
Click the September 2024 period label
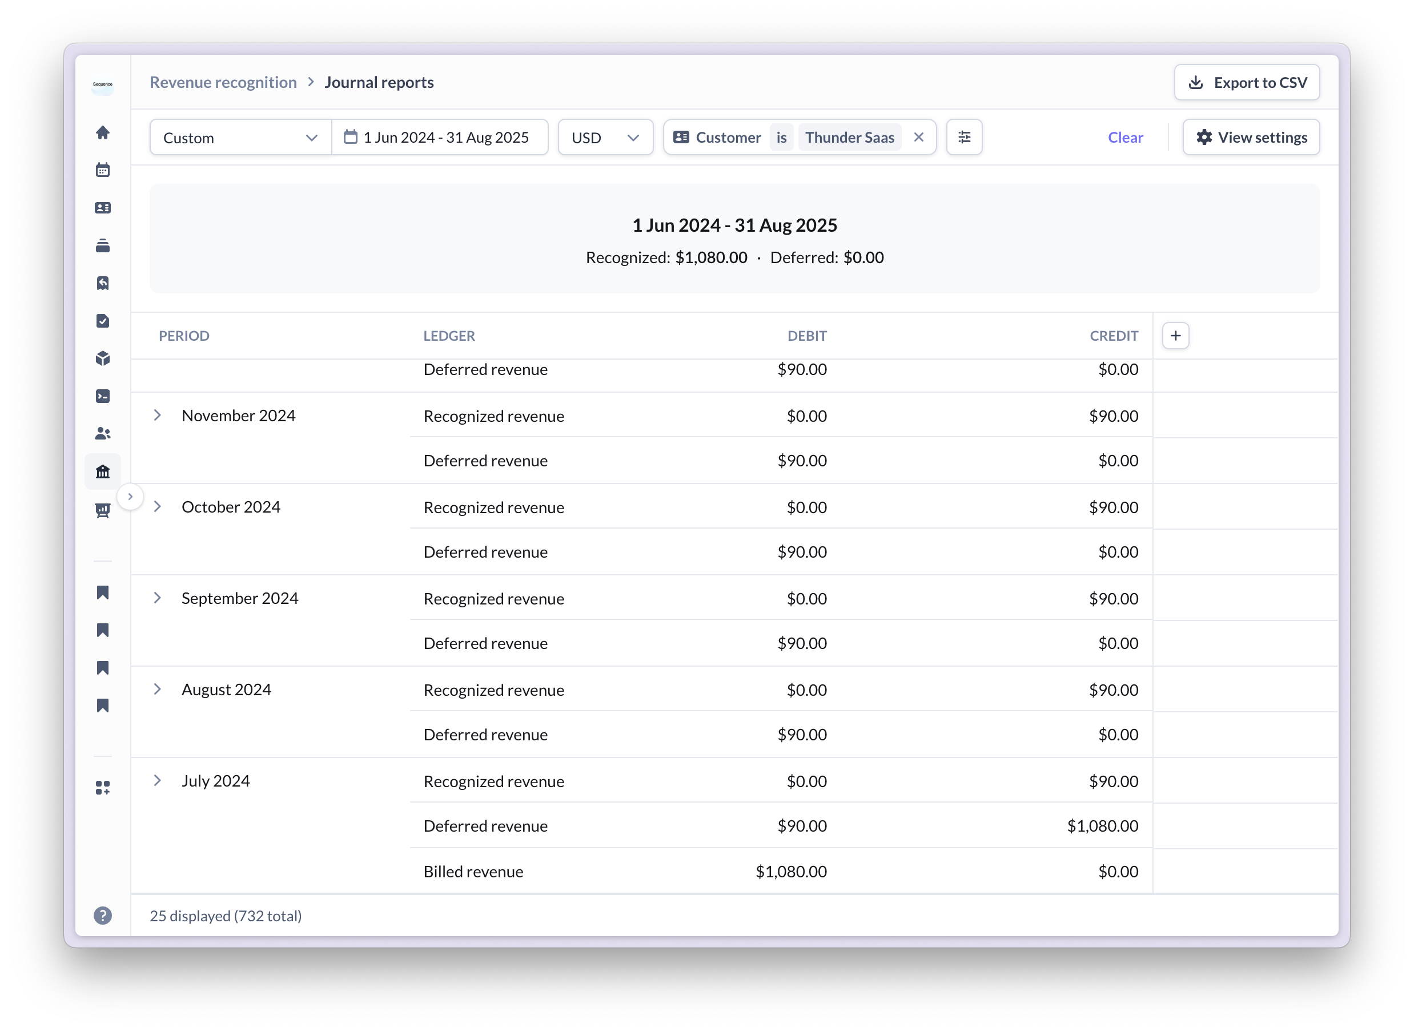240,597
